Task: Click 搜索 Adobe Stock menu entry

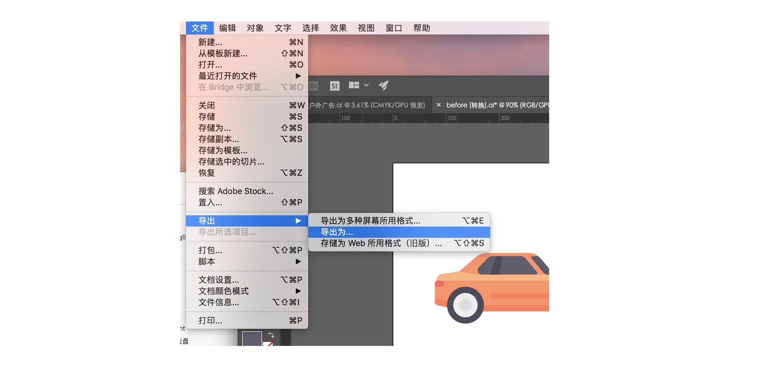Action: (235, 191)
